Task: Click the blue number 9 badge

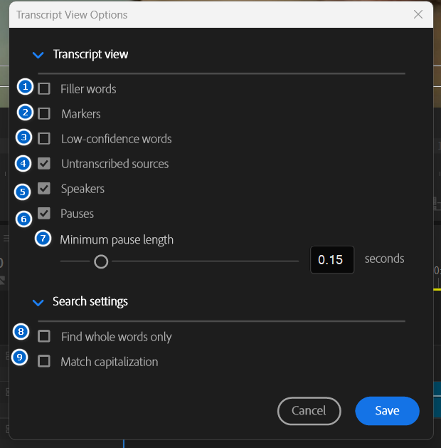Action: point(22,358)
